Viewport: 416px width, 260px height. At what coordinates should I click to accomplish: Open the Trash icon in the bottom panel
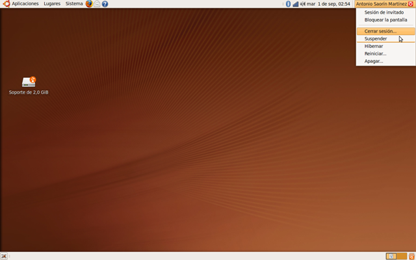(411, 256)
